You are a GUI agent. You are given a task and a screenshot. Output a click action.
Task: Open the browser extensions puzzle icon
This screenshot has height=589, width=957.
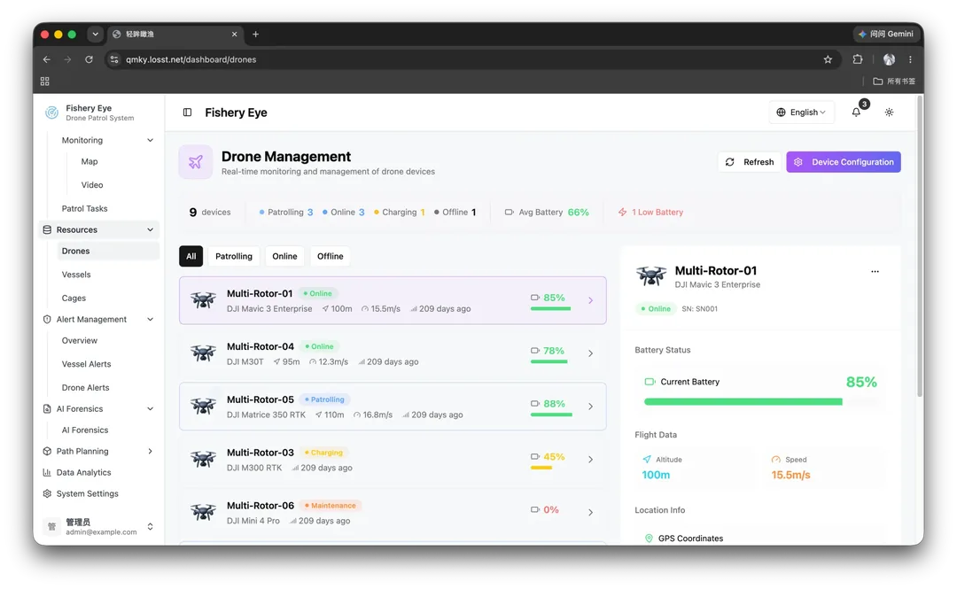858,60
